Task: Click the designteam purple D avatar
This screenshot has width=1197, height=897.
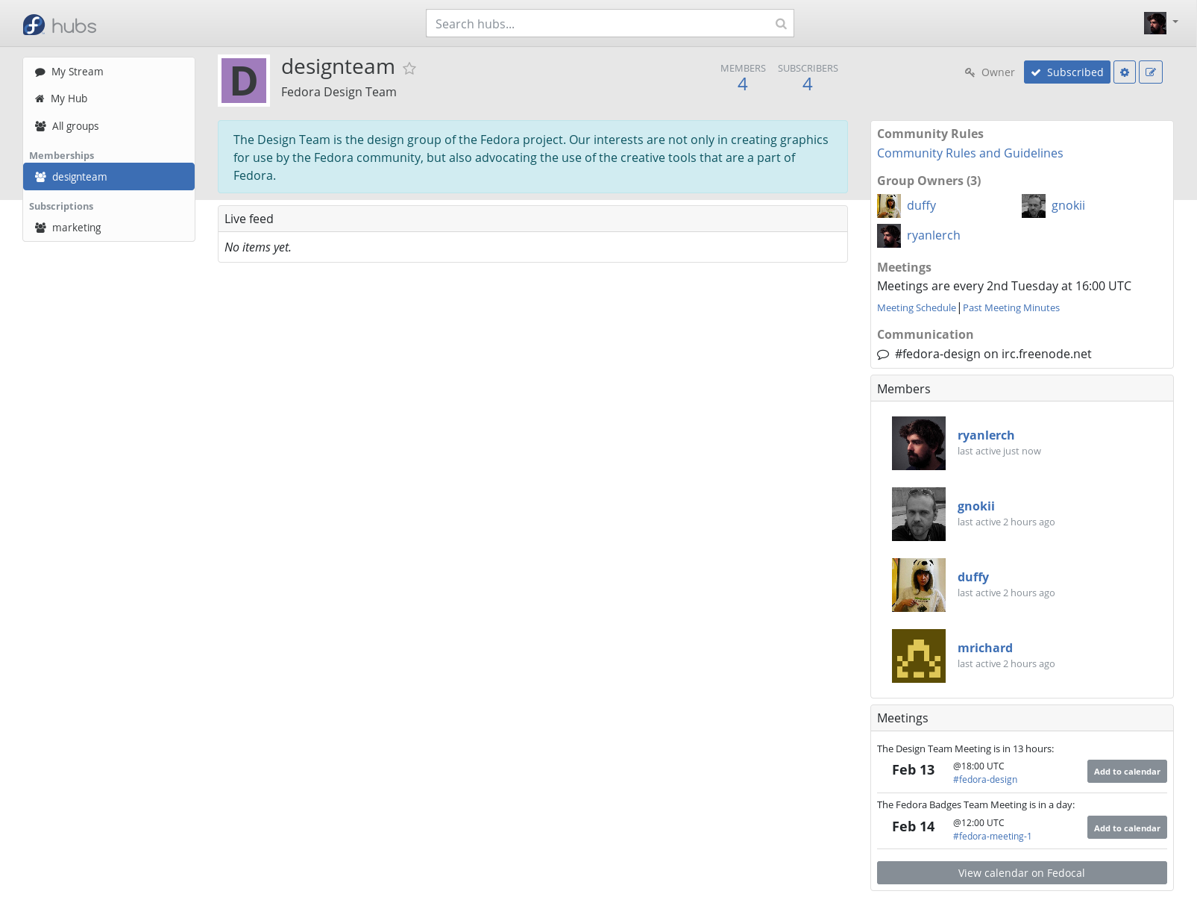Action: pos(244,81)
